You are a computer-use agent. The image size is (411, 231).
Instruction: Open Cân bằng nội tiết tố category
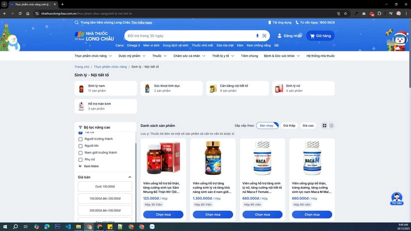pos(238,88)
